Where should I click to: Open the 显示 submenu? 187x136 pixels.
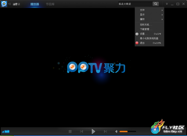click(149, 15)
